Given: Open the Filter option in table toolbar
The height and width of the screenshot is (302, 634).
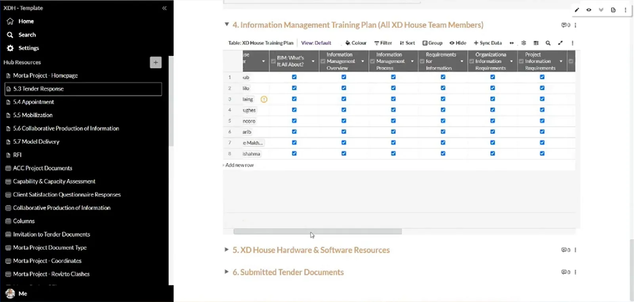Looking at the screenshot, I should [383, 43].
